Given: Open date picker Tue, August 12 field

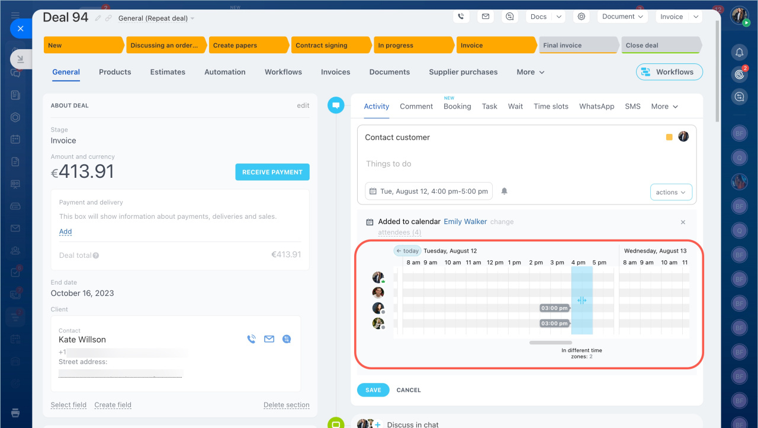Looking at the screenshot, I should (x=429, y=191).
